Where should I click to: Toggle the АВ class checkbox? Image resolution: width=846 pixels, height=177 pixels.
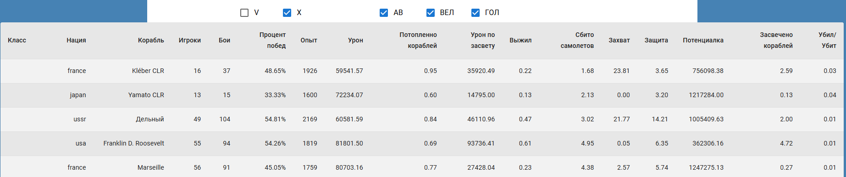click(384, 13)
